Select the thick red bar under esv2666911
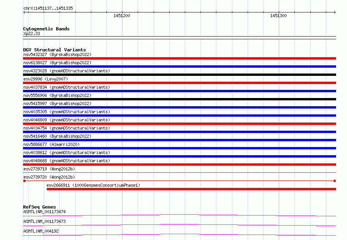 191,189
